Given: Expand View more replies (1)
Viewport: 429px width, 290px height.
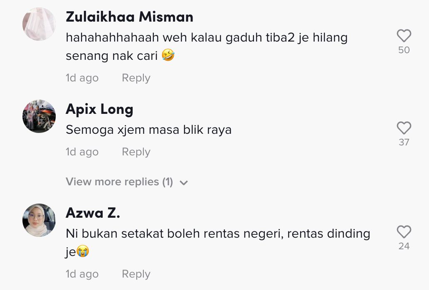Looking at the screenshot, I should (x=119, y=182).
